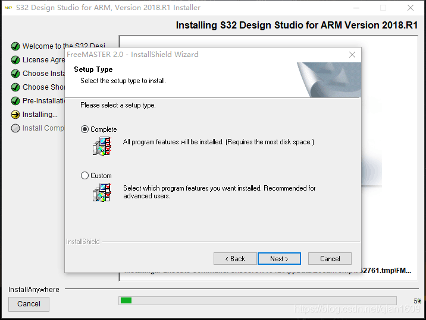Click the Installing step arrow icon
Image resolution: width=426 pixels, height=320 pixels.
pyautogui.click(x=15, y=115)
